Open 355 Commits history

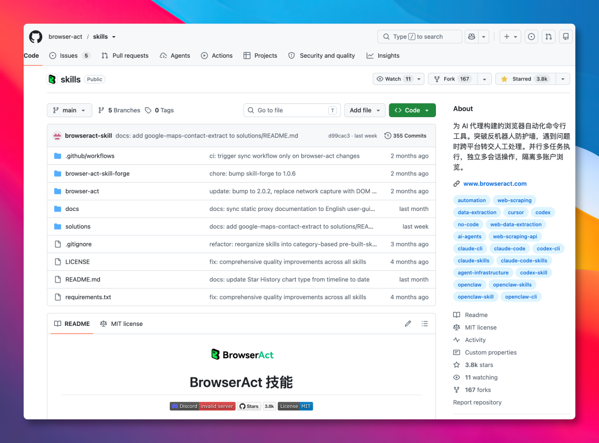[405, 135]
